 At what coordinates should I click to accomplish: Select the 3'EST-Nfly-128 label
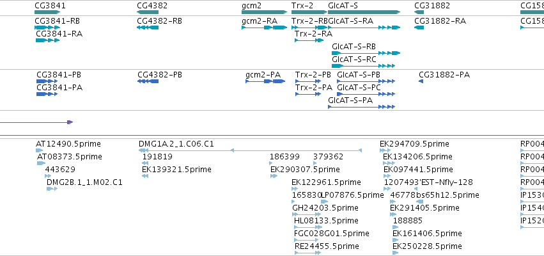coord(445,182)
